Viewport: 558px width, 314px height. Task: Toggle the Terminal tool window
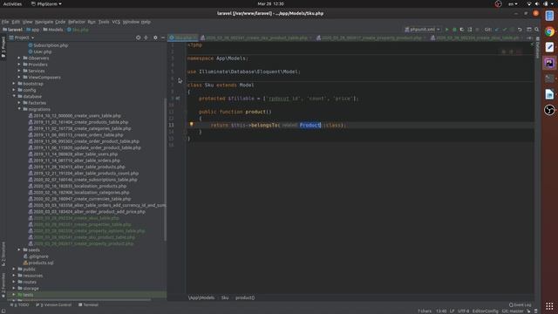(88, 305)
